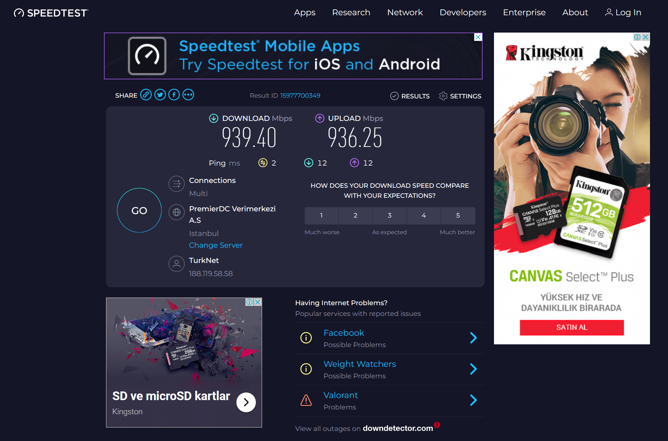Share result on Facebook icon
The width and height of the screenshot is (668, 441).
click(x=174, y=95)
